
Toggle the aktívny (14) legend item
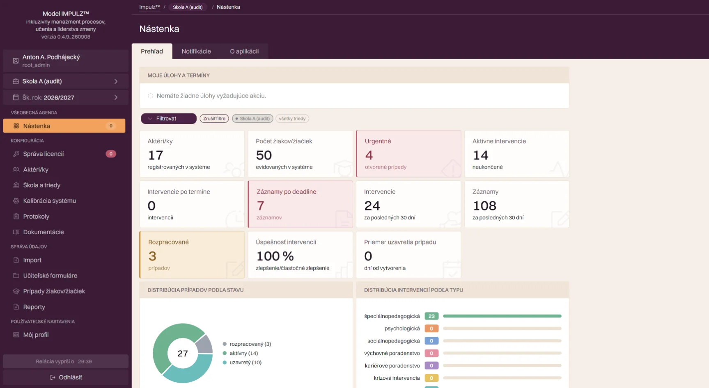click(x=240, y=353)
